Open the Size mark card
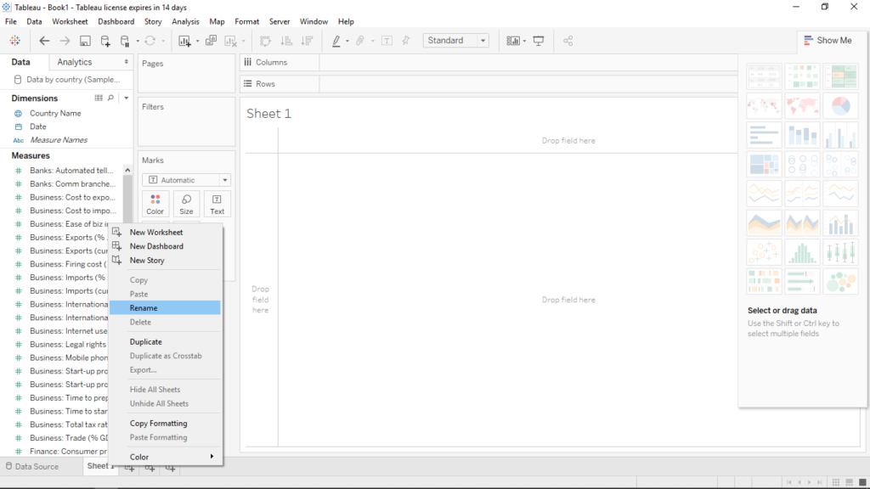870x489 pixels. click(186, 204)
